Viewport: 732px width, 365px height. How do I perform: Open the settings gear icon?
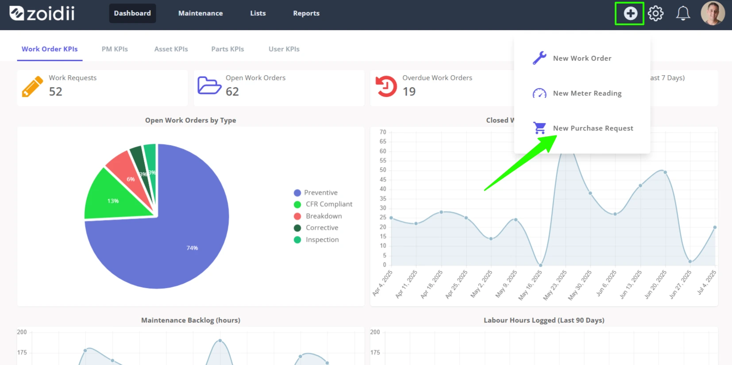pyautogui.click(x=656, y=13)
